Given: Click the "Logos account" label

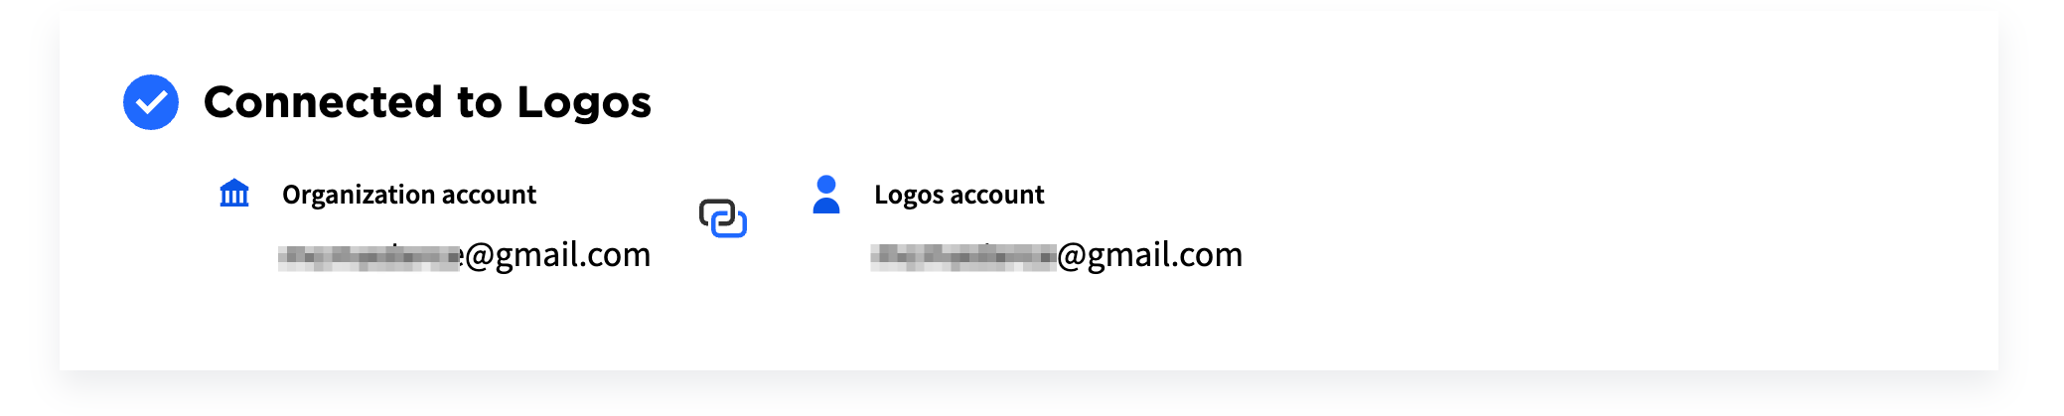Looking at the screenshot, I should click(x=959, y=195).
